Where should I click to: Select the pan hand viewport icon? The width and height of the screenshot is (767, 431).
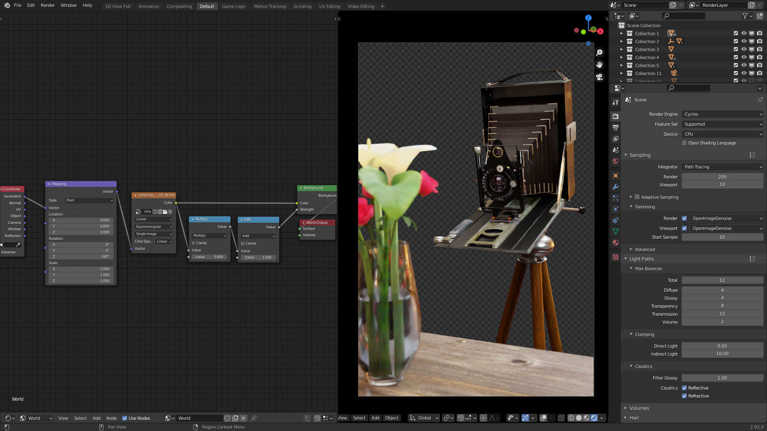[599, 65]
